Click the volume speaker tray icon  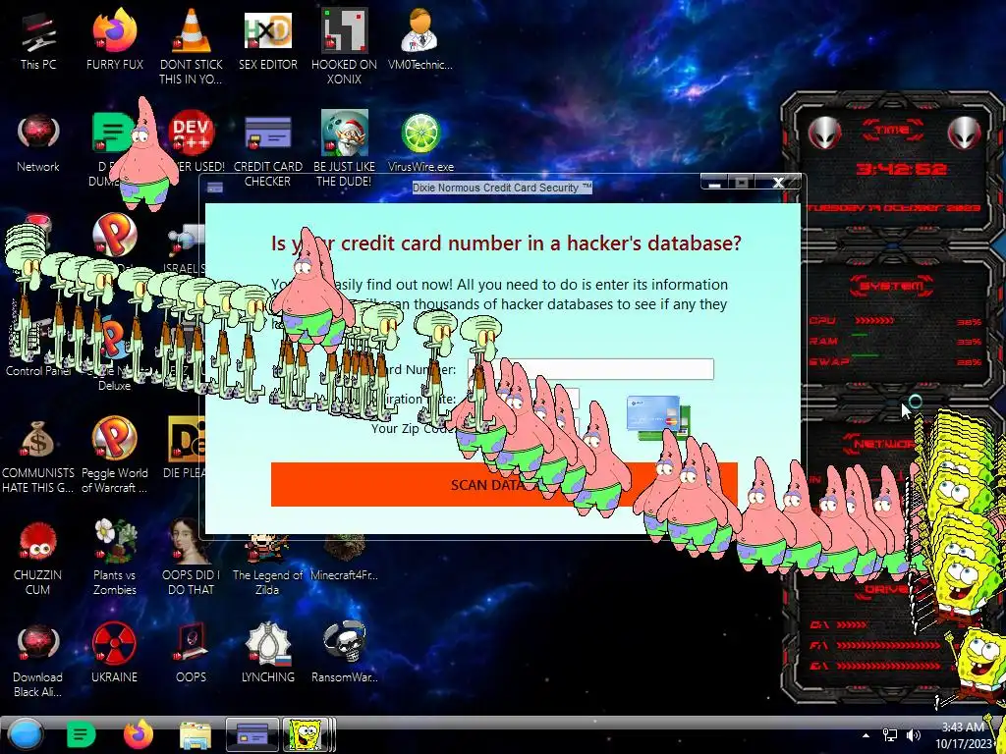click(914, 735)
